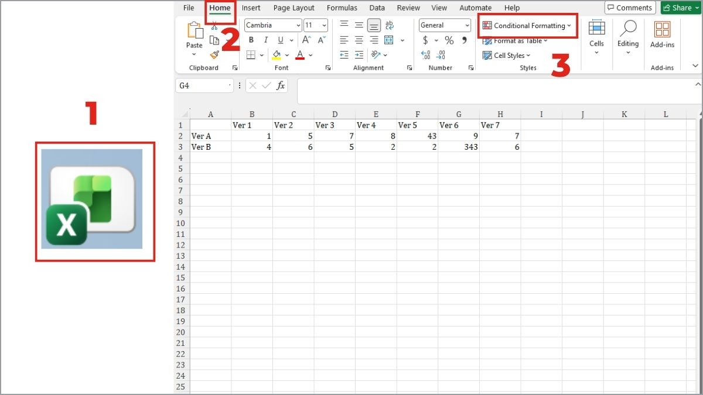This screenshot has height=395, width=703.
Task: Decrease indent in the Alignment group
Action: click(x=344, y=55)
